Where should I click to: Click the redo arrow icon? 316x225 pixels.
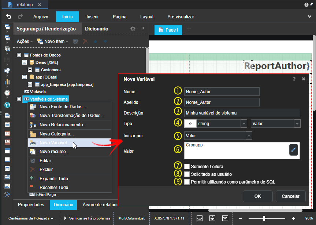(21, 17)
